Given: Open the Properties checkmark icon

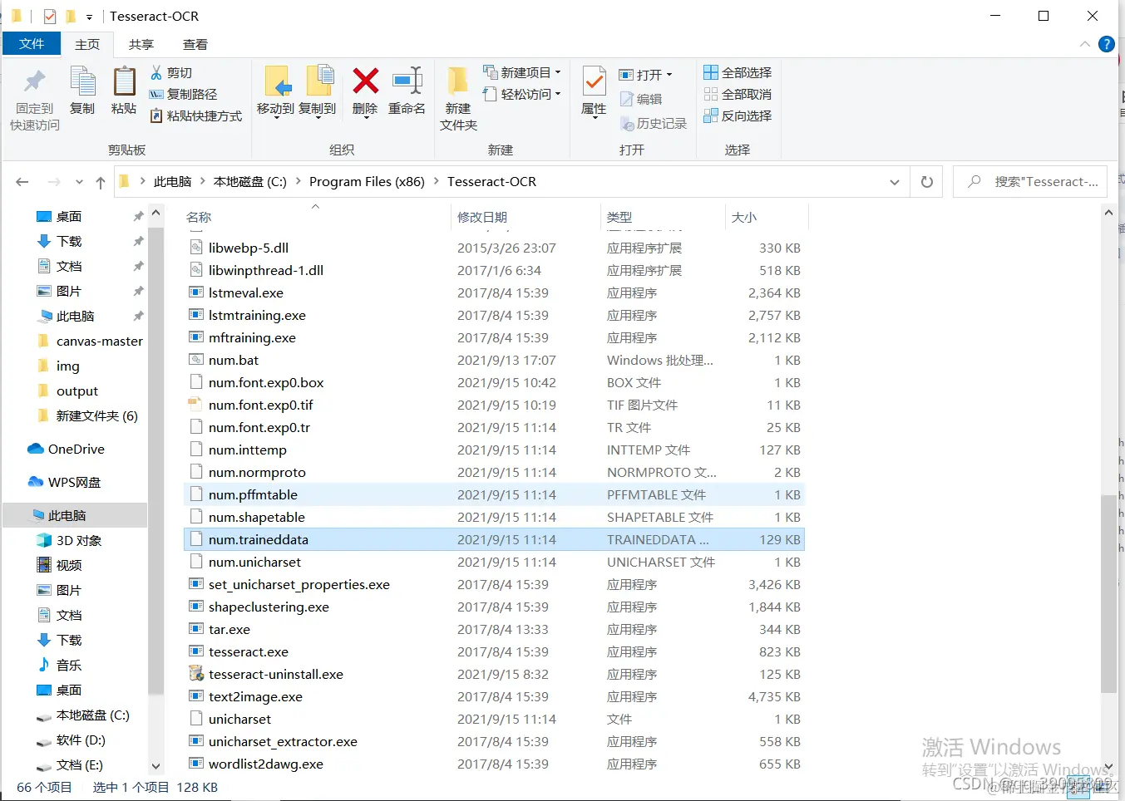Looking at the screenshot, I should [x=594, y=82].
